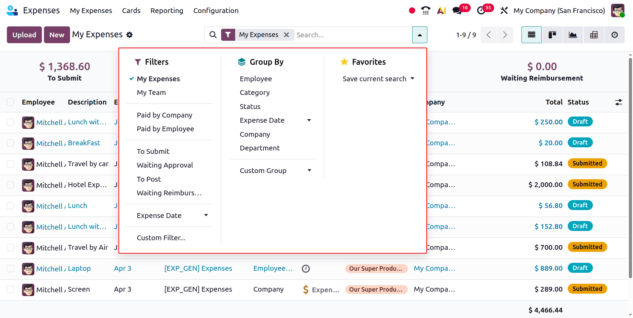Open optional columns adjust icon
Image resolution: width=633 pixels, height=318 pixels.
coord(619,102)
